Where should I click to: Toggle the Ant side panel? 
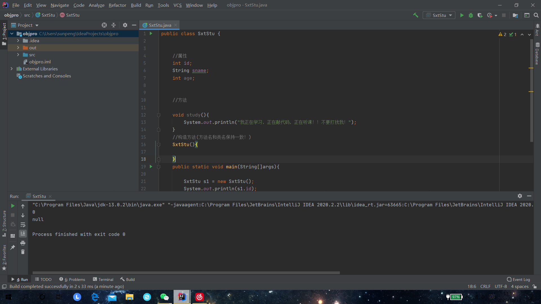537,30
